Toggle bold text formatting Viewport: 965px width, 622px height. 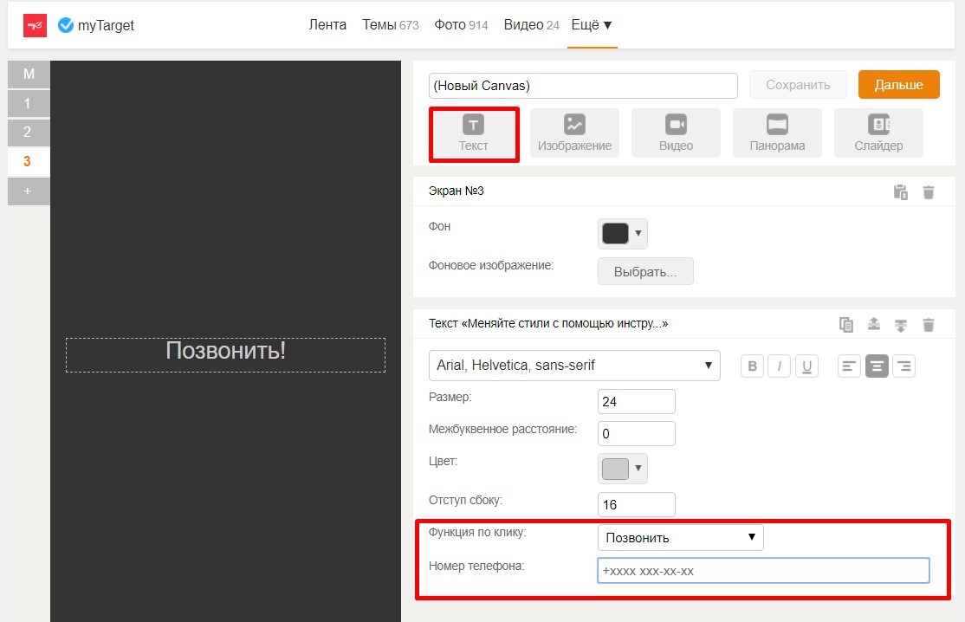pyautogui.click(x=753, y=366)
